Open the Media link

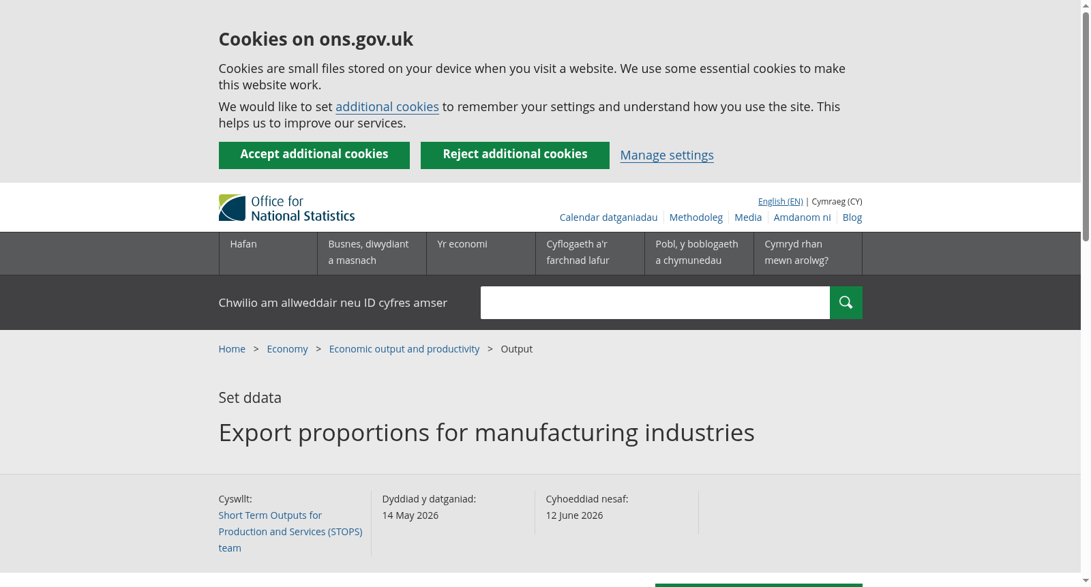(x=748, y=217)
